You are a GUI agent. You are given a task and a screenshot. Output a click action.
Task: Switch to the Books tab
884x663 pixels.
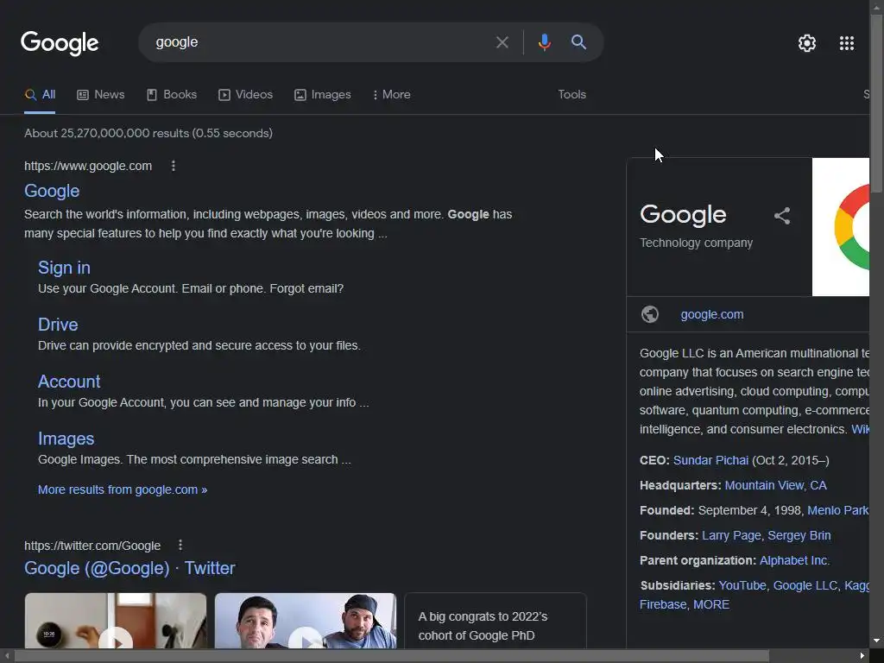(172, 95)
